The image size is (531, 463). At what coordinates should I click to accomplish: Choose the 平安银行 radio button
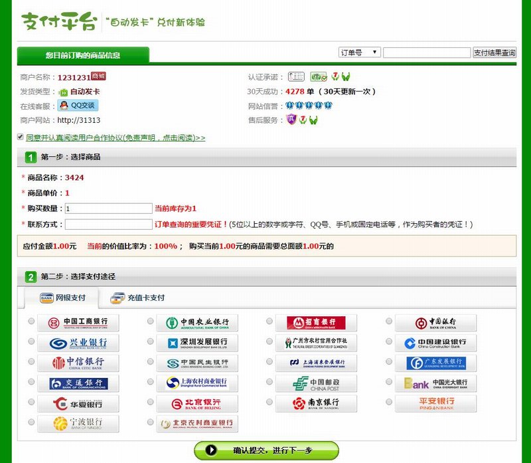(x=389, y=402)
